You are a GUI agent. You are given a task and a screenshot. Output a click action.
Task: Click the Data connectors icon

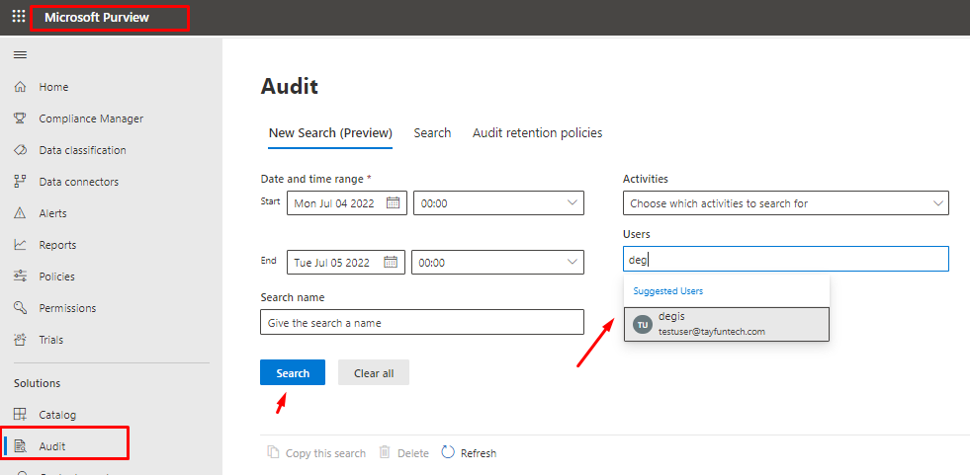(20, 182)
